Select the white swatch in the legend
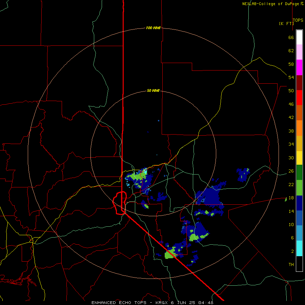 tap(299, 37)
